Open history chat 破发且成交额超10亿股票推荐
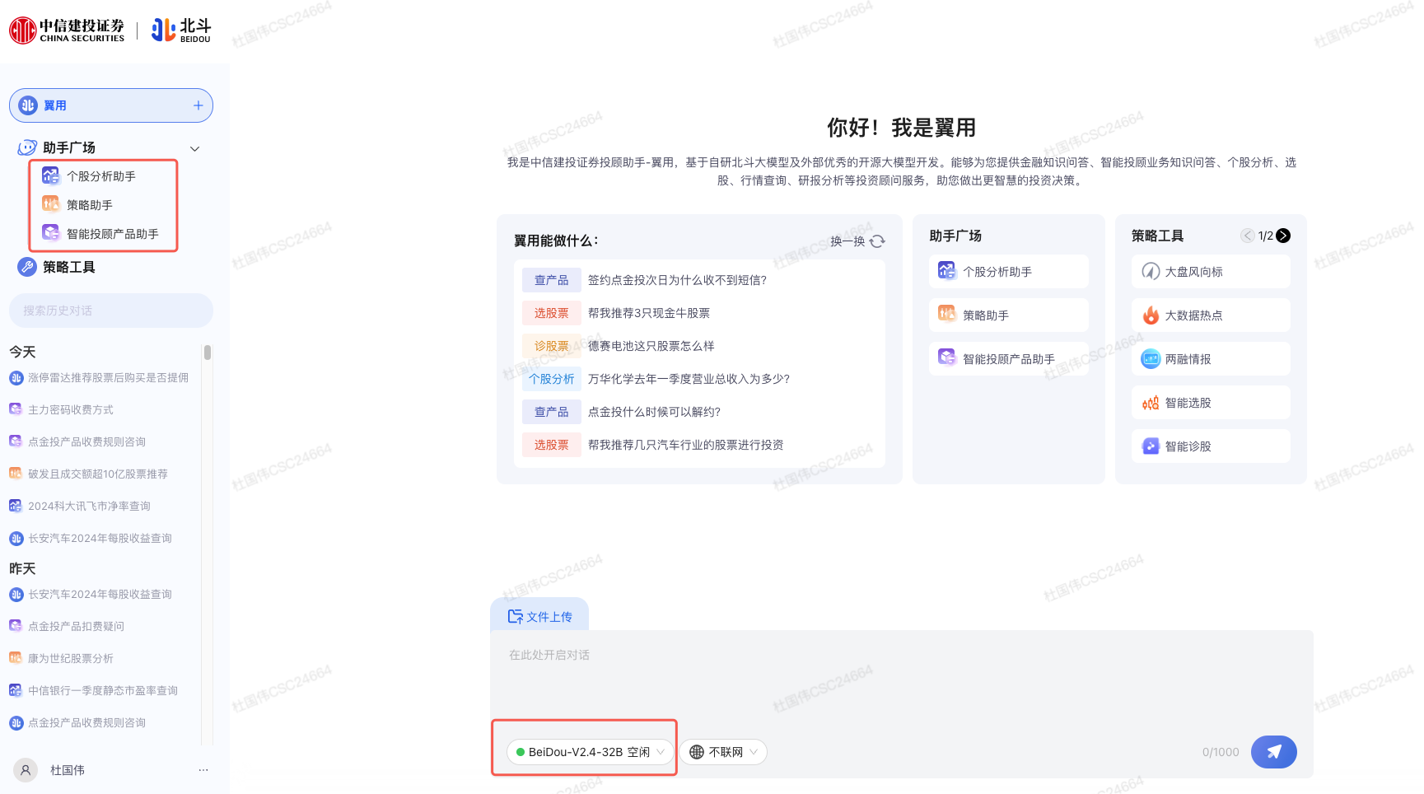The image size is (1424, 794). point(88,474)
